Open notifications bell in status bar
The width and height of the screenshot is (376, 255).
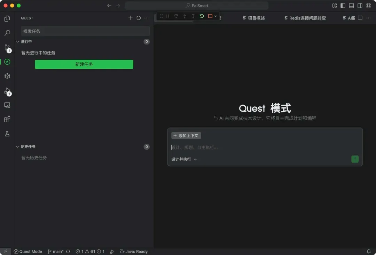pyautogui.click(x=369, y=252)
